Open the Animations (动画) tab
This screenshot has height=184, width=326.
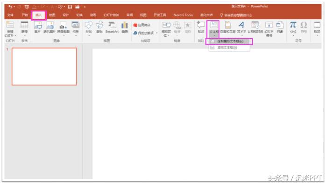(x=93, y=15)
